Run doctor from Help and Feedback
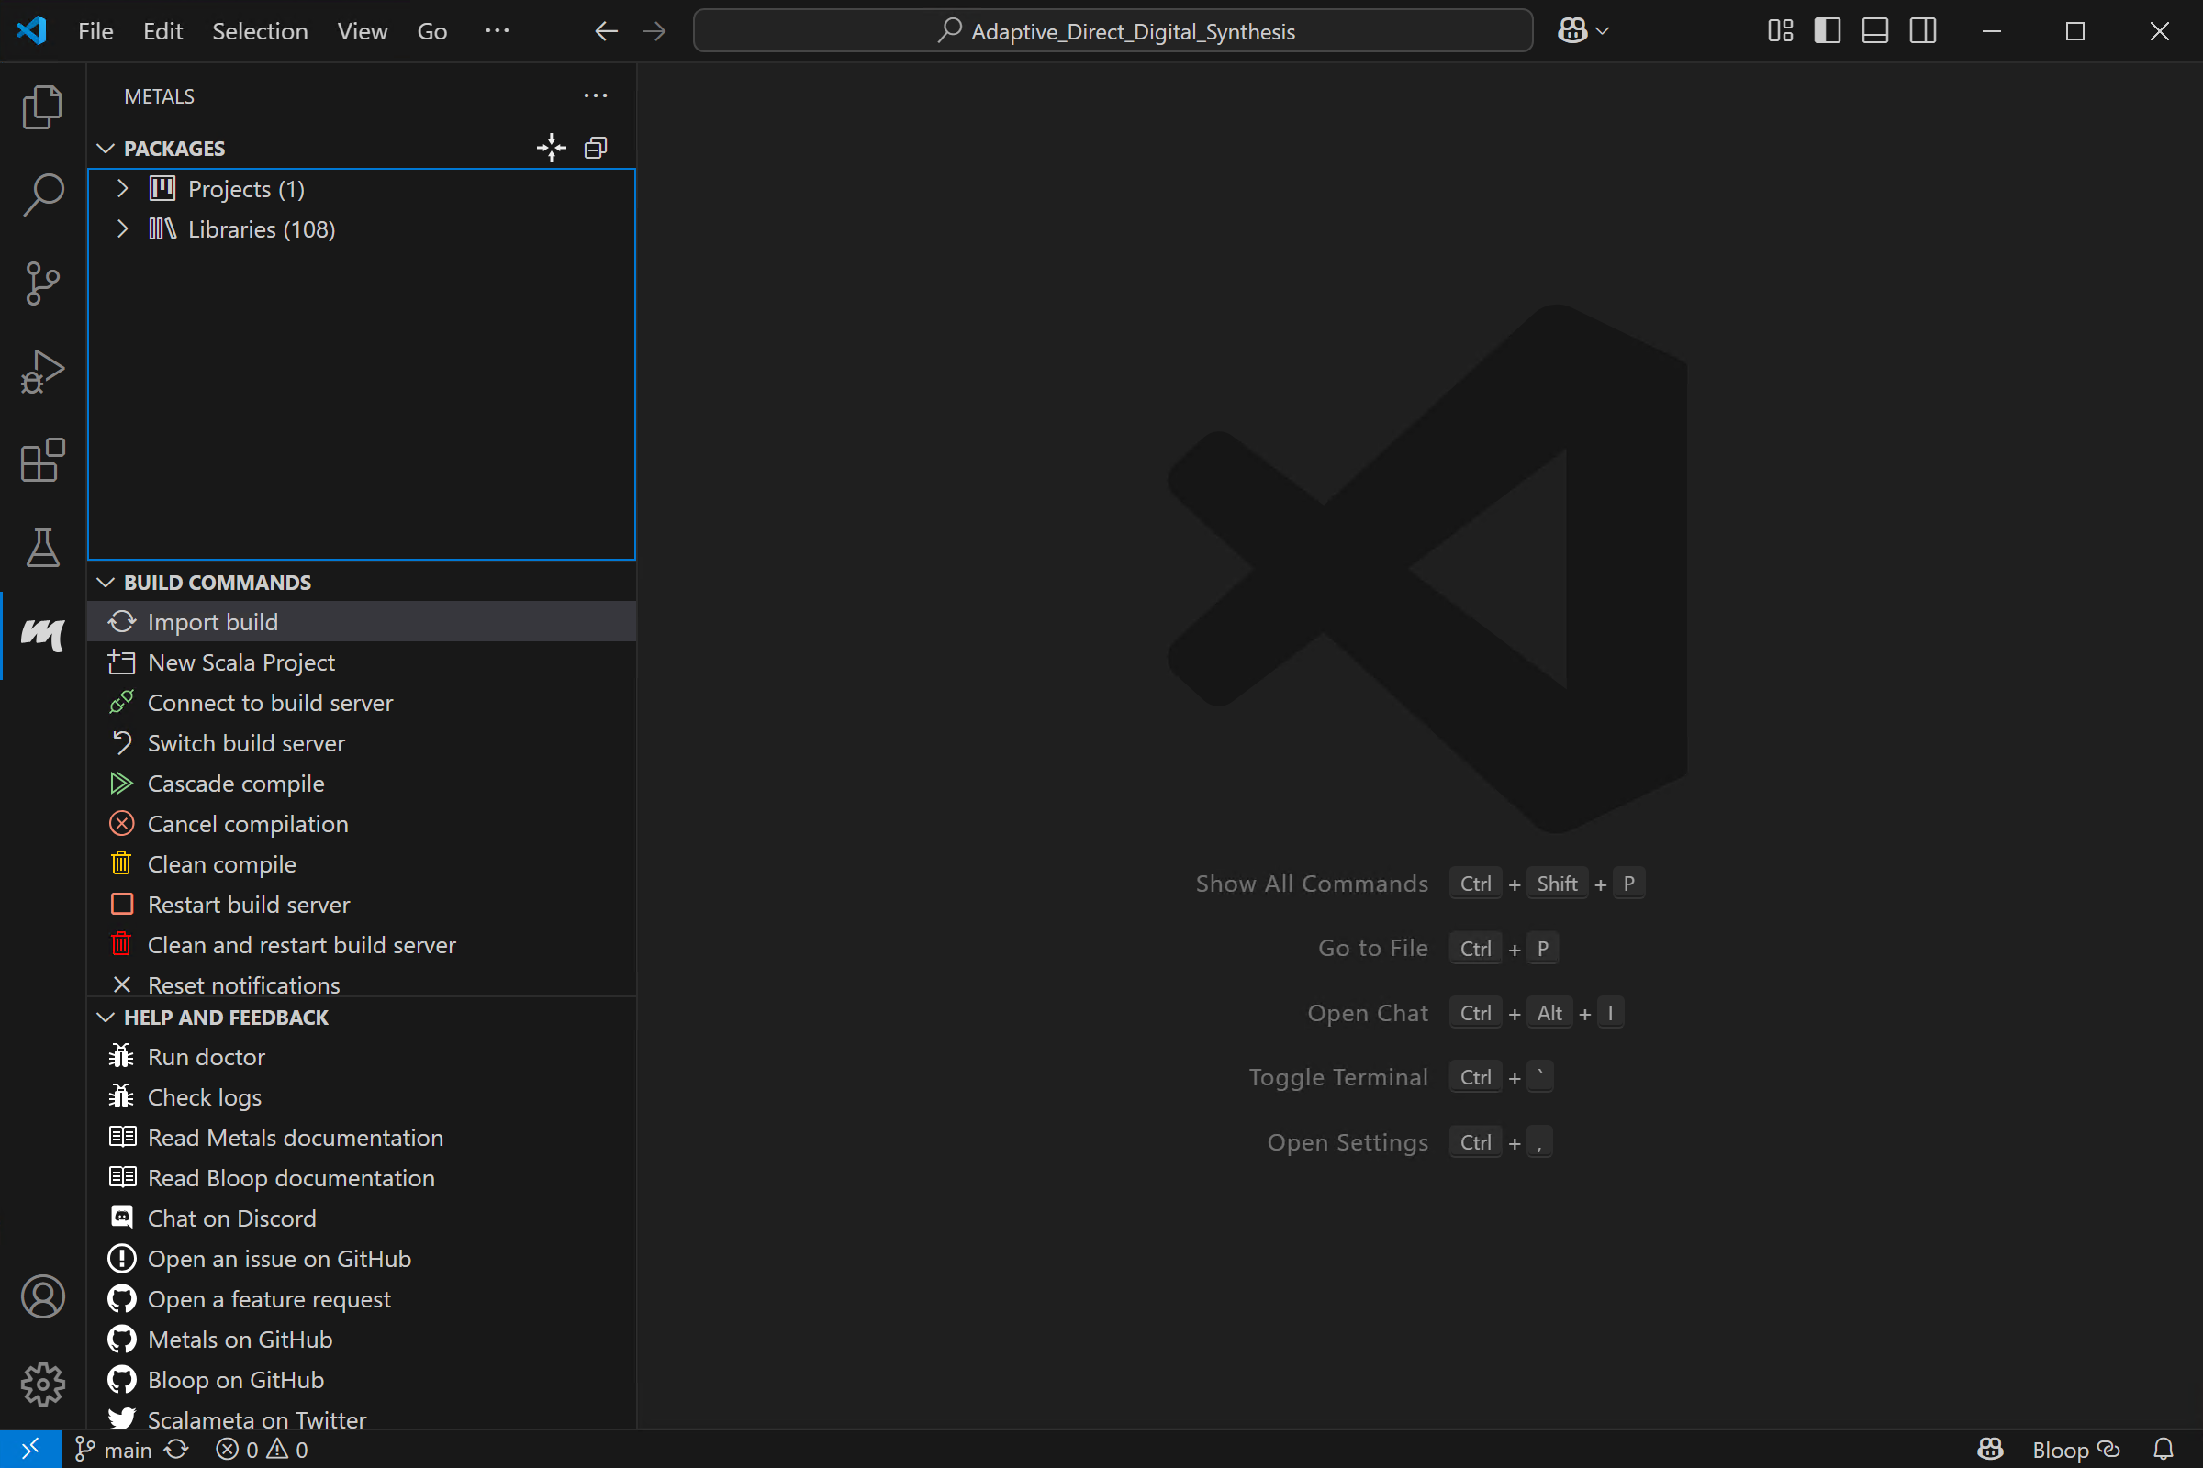This screenshot has height=1468, width=2203. (x=362, y=1056)
